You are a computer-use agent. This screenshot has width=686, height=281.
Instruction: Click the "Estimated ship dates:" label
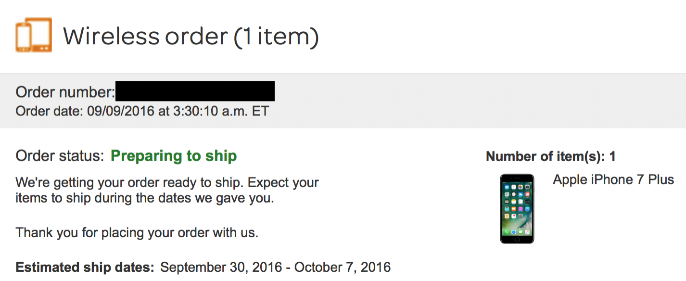point(85,267)
